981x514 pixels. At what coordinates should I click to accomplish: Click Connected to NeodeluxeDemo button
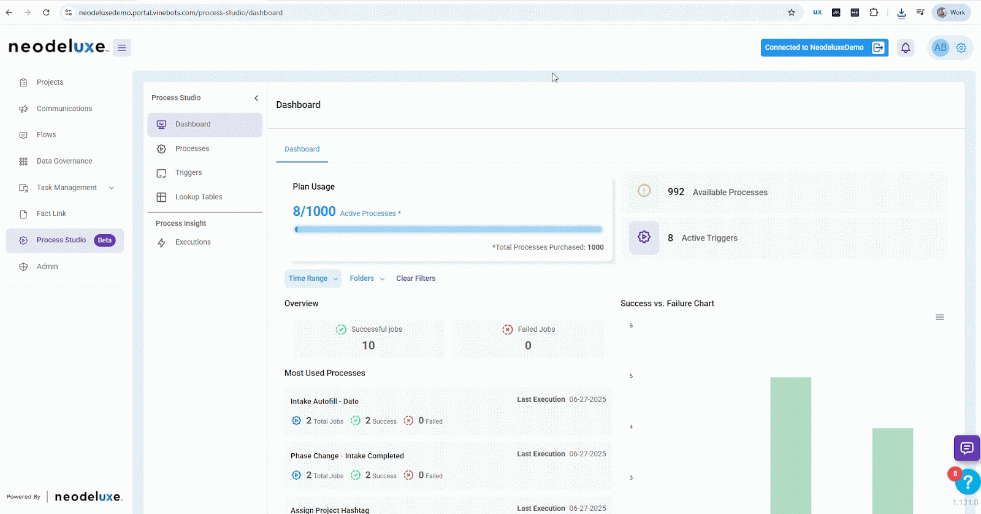click(x=823, y=48)
